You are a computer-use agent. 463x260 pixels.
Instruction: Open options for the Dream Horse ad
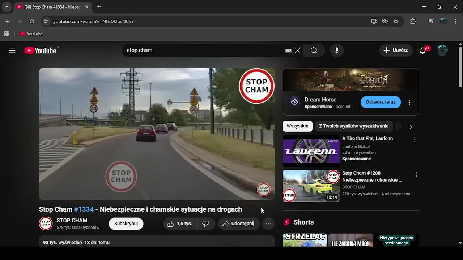click(x=409, y=102)
